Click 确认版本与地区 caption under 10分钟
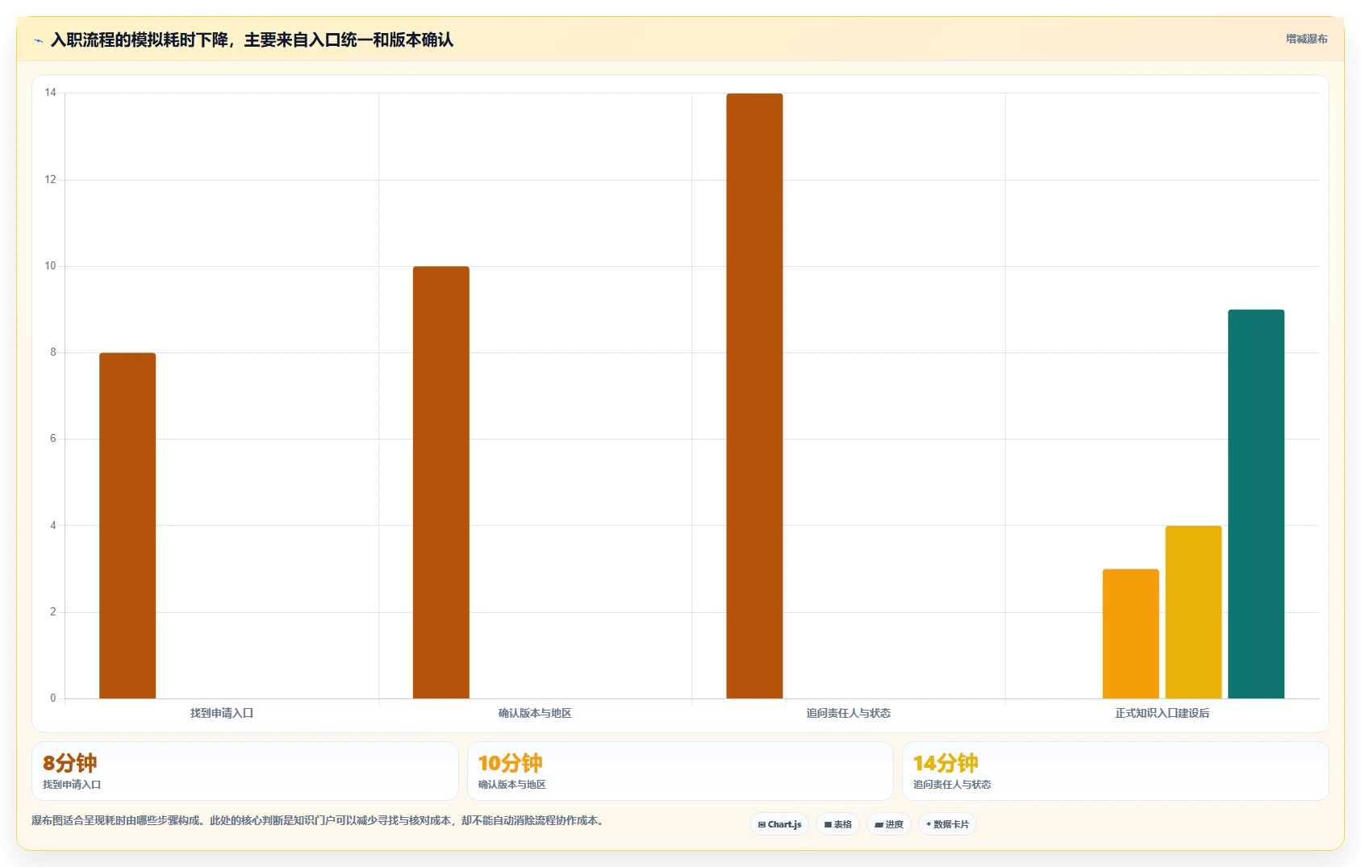 click(x=512, y=784)
